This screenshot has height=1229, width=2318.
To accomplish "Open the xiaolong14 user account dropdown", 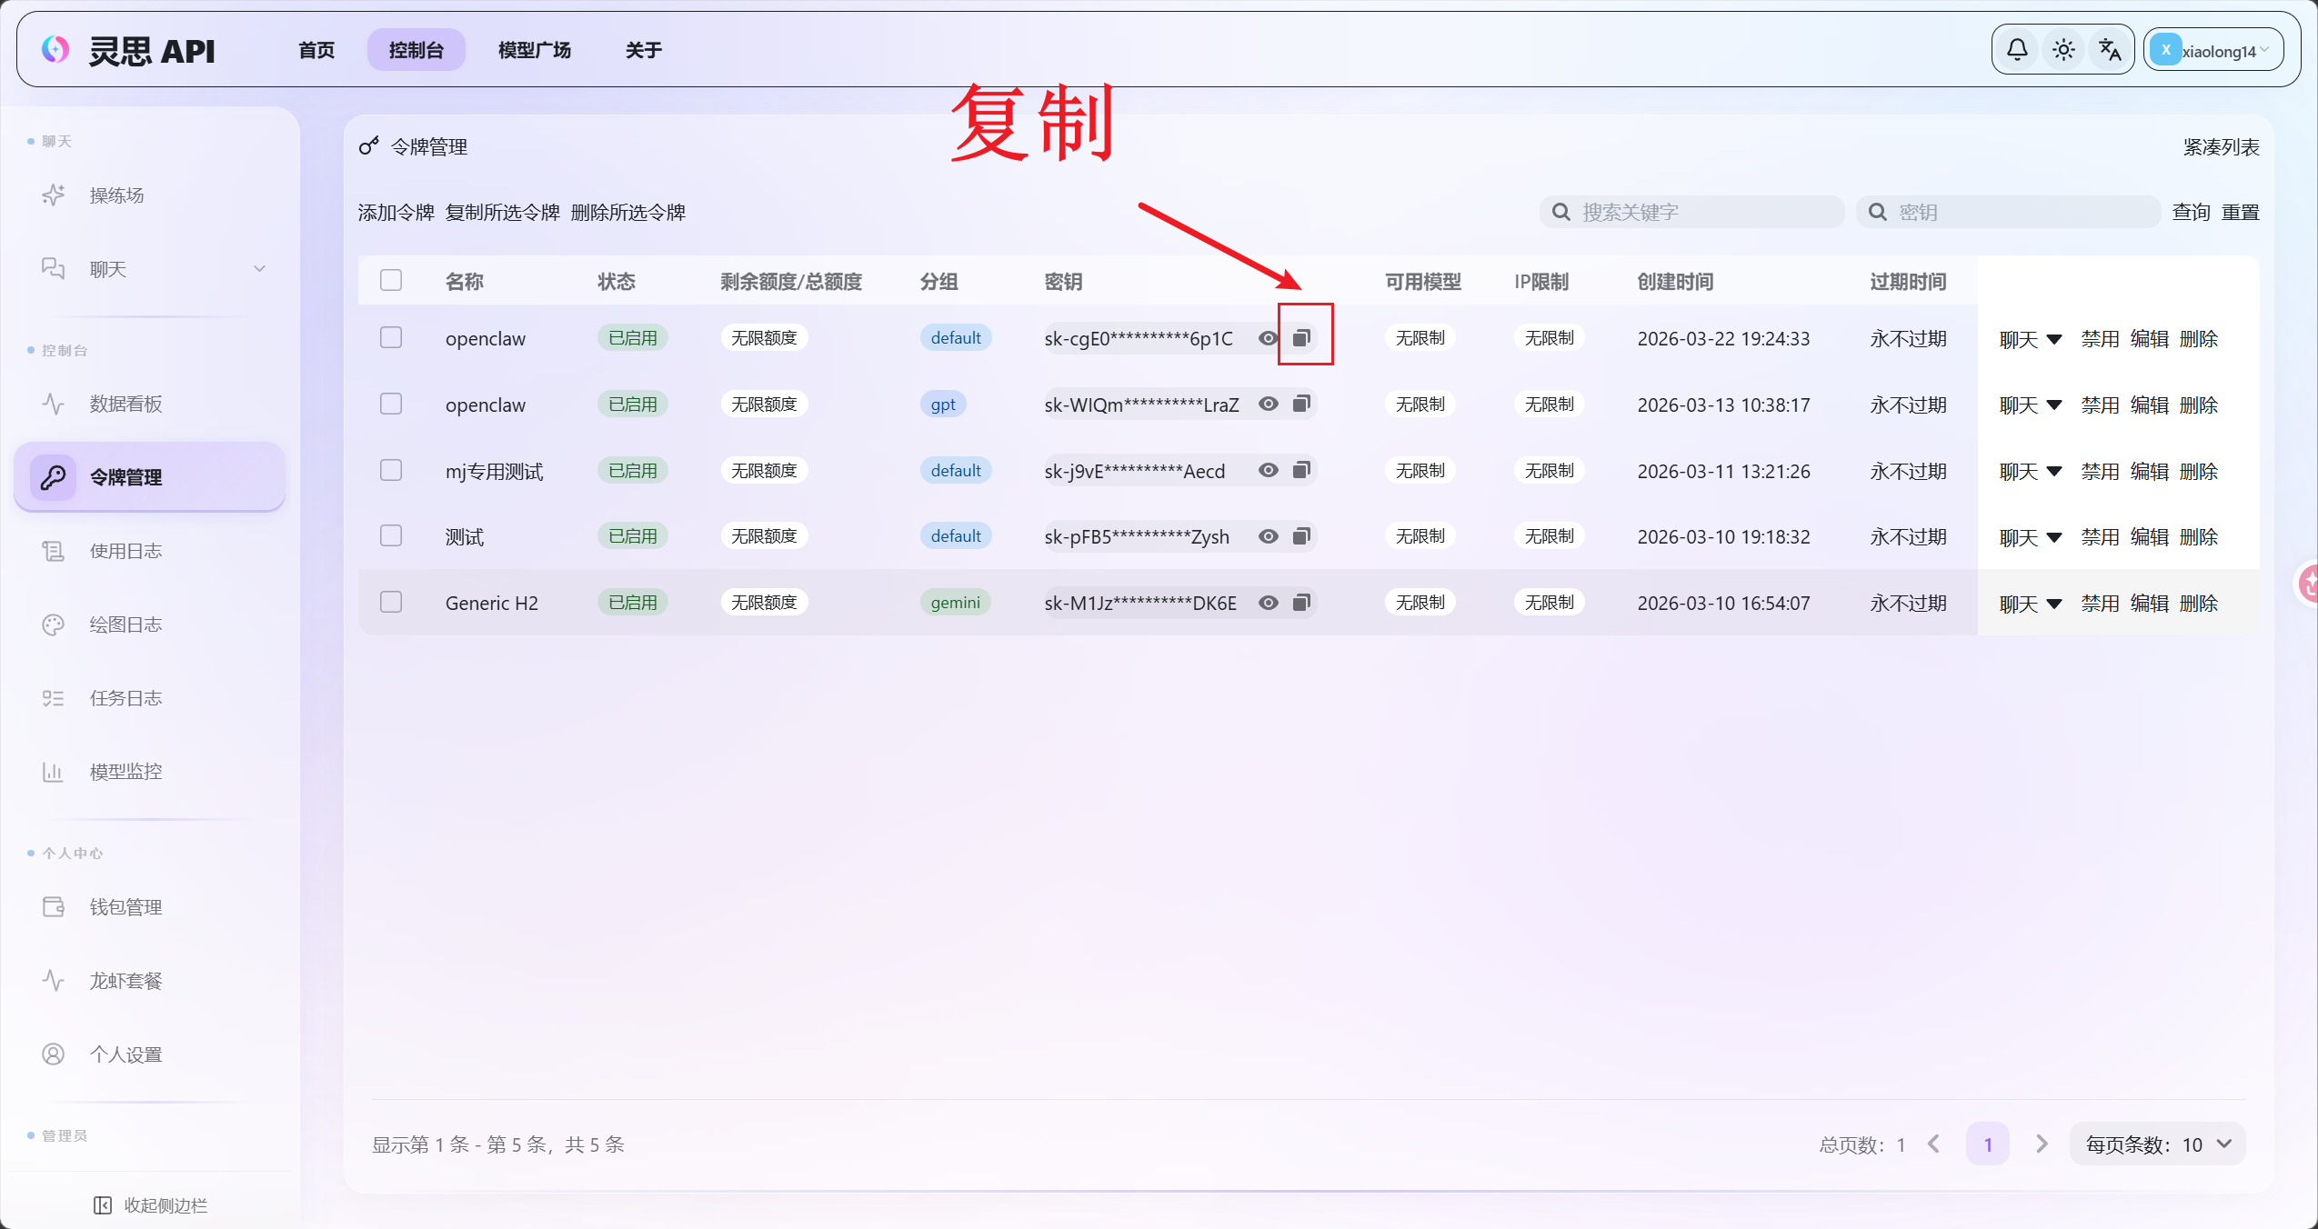I will pyautogui.click(x=2213, y=50).
